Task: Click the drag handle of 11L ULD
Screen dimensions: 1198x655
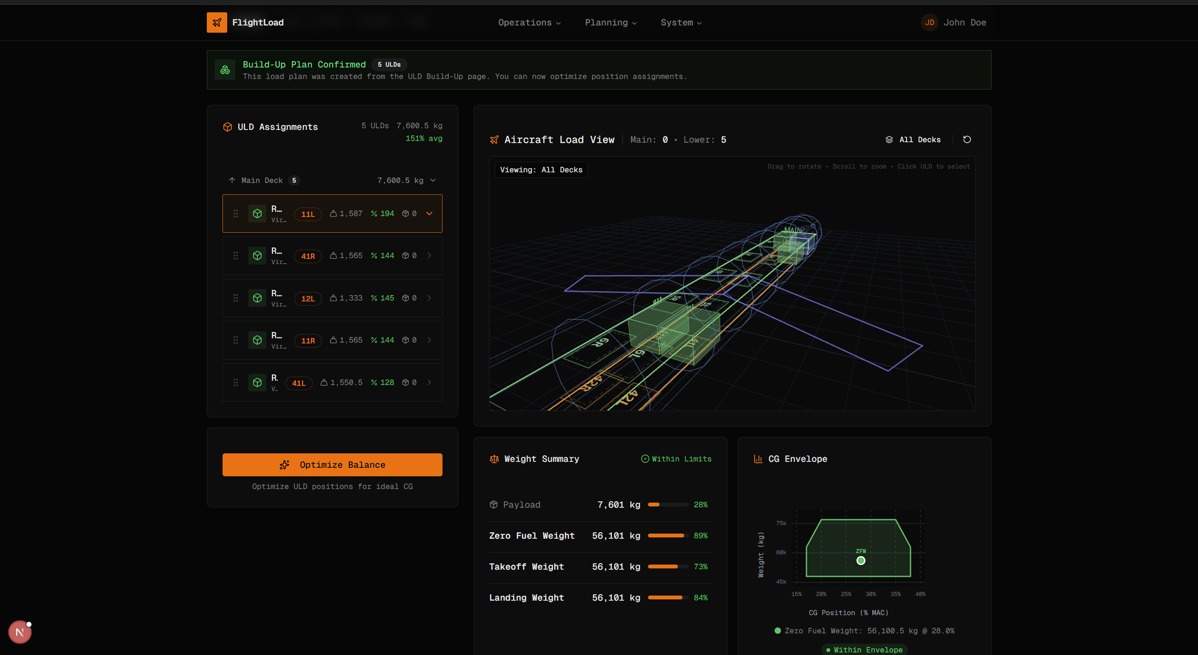Action: [236, 214]
